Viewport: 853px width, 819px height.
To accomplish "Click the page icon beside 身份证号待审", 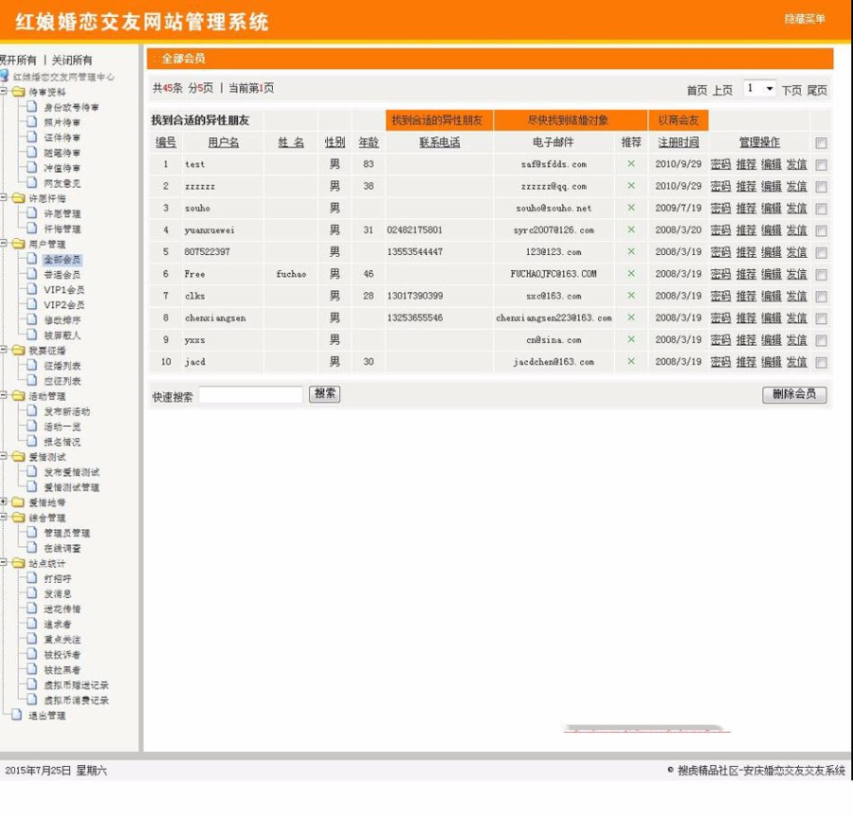I will click(x=32, y=107).
